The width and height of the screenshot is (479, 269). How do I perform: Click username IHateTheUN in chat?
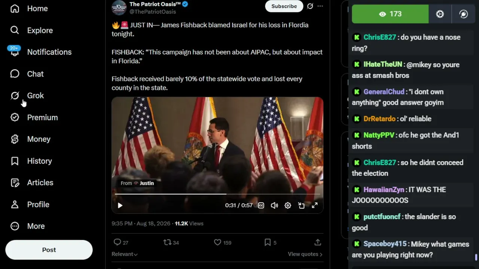382,65
